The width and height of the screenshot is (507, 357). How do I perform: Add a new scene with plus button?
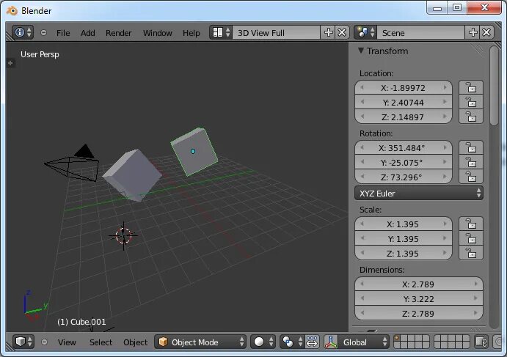click(473, 33)
